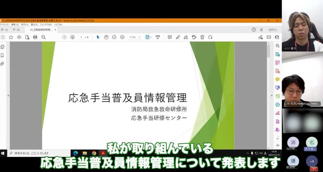Click the share with others person icon
Viewport: 323px width, 172px height.
(x=277, y=37)
